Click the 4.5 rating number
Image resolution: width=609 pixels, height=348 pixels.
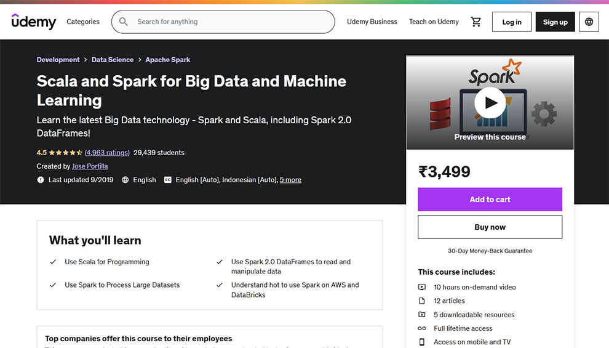tap(42, 153)
